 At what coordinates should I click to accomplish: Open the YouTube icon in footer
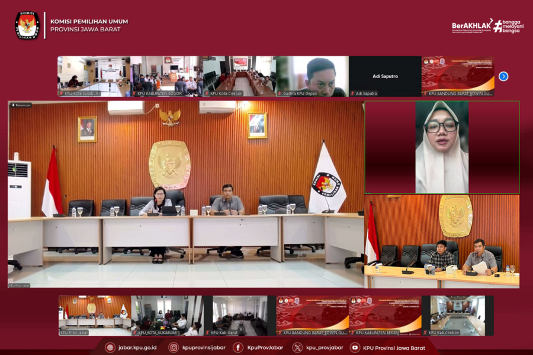(355, 348)
